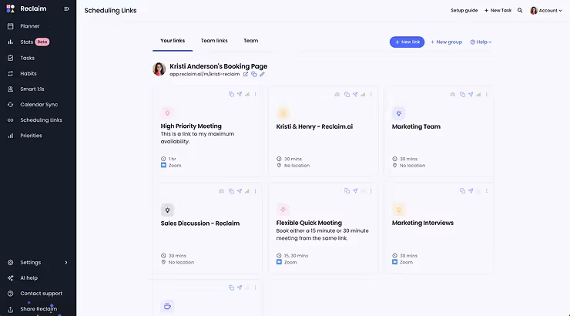The width and height of the screenshot is (570, 316).
Task: Go to Tasks in sidebar
Action: (x=27, y=58)
